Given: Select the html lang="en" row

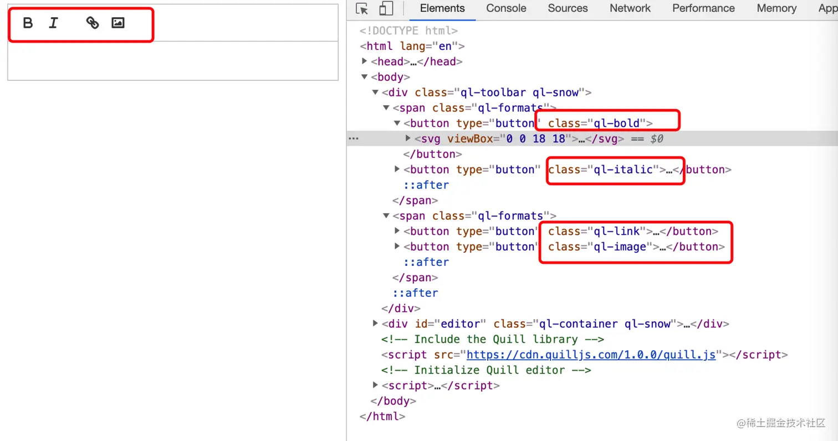Looking at the screenshot, I should pos(412,46).
